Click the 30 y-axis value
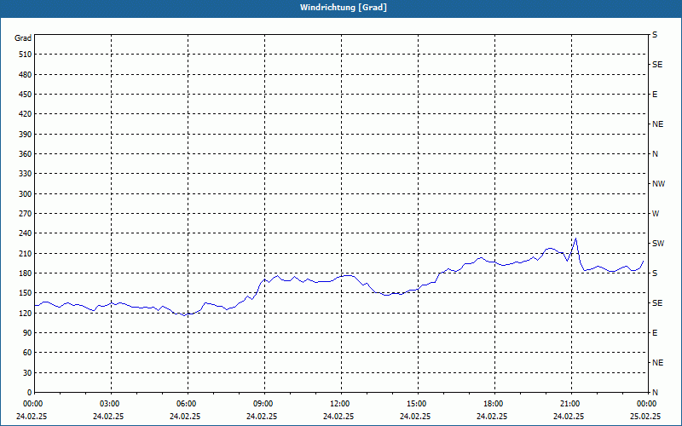Screen dimensions: 682x426 (27, 372)
